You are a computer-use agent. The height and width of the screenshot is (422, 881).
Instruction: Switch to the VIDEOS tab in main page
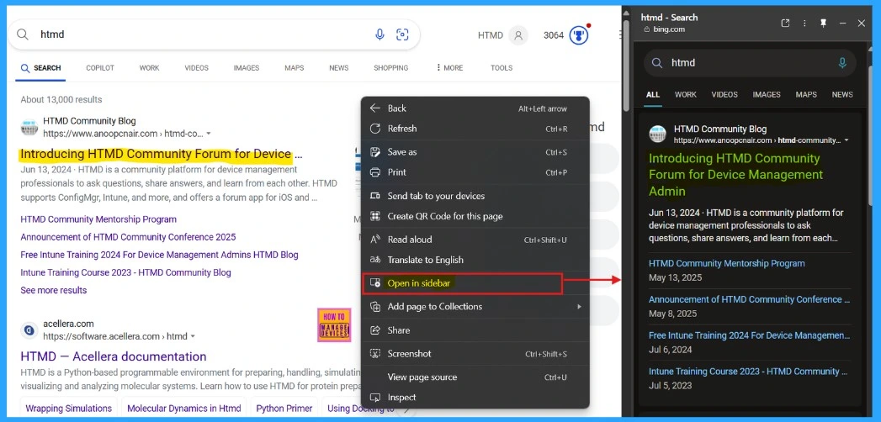pyautogui.click(x=197, y=68)
